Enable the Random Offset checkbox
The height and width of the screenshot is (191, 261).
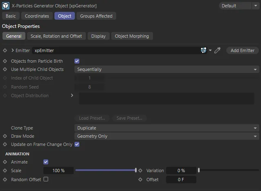(x=46, y=179)
